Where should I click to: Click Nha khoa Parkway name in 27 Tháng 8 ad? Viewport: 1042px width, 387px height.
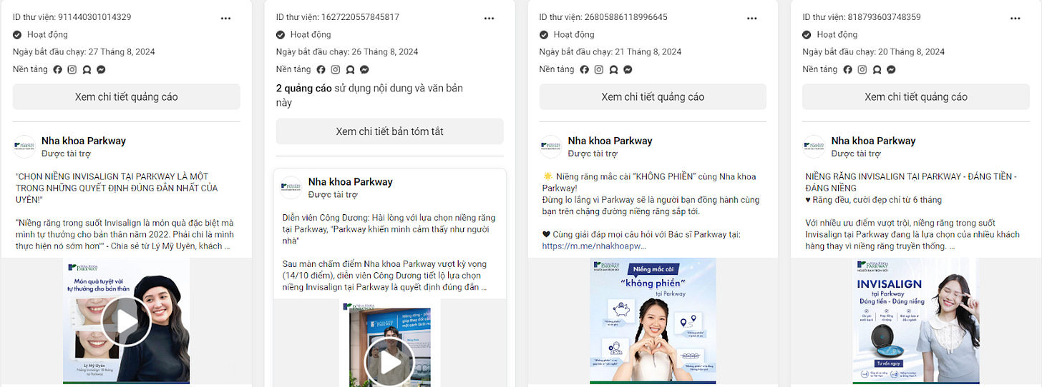pos(84,141)
